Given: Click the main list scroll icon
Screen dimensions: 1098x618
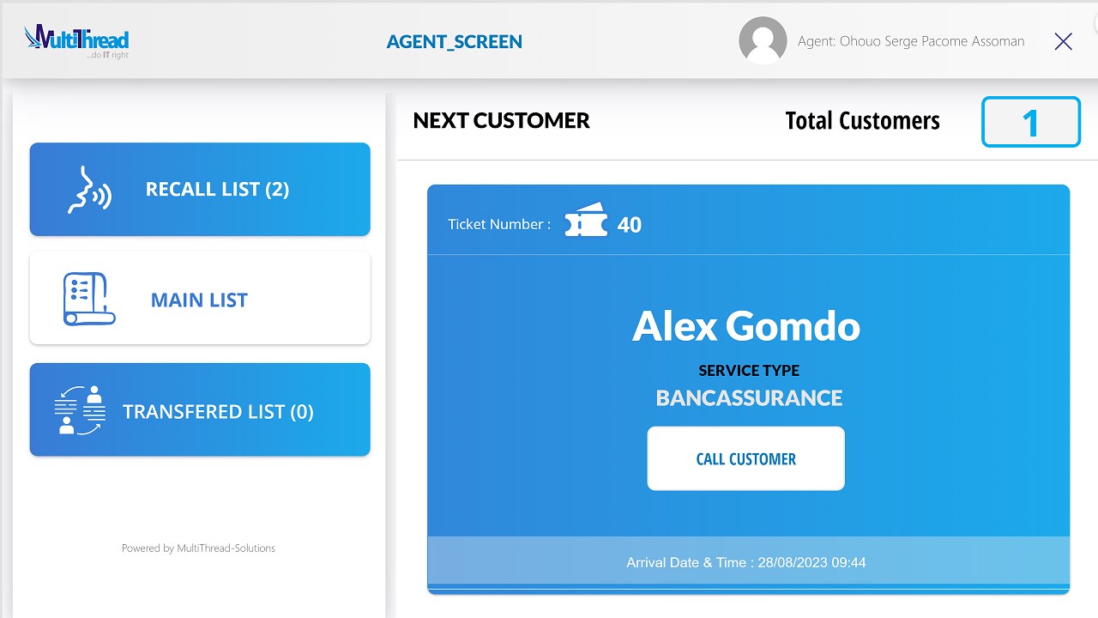Looking at the screenshot, I should (89, 300).
